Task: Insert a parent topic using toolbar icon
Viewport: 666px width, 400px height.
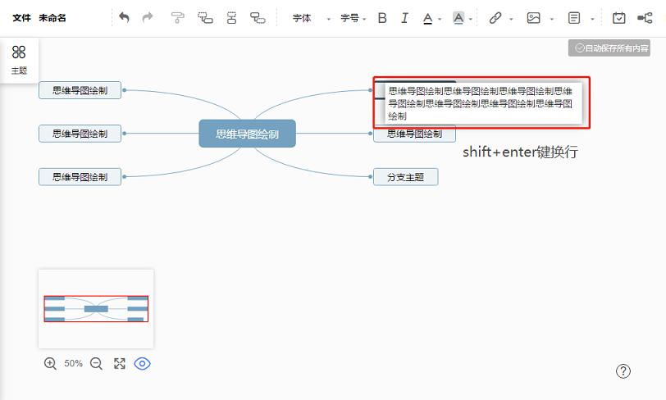Action: pyautogui.click(x=231, y=18)
